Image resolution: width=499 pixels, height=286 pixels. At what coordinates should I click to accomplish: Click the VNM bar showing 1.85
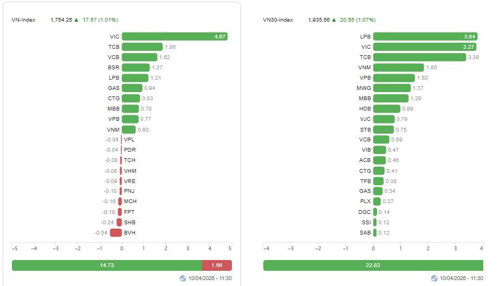pyautogui.click(x=398, y=68)
